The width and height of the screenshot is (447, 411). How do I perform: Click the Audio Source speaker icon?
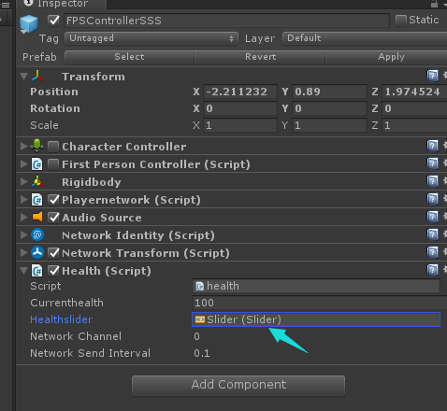point(37,217)
